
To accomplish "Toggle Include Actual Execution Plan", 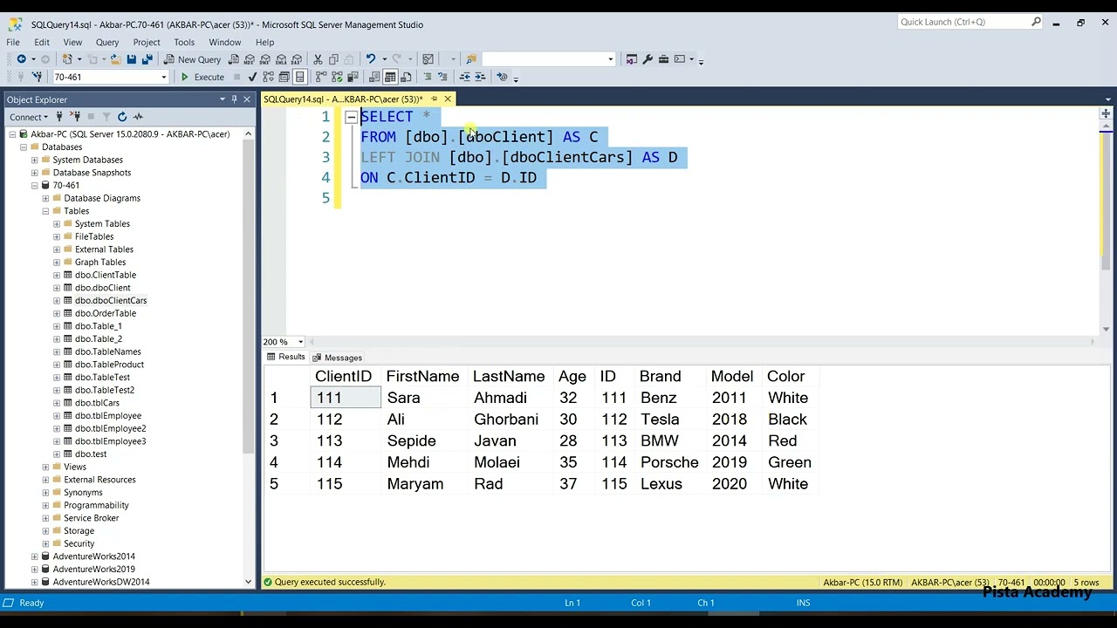I will [x=321, y=77].
